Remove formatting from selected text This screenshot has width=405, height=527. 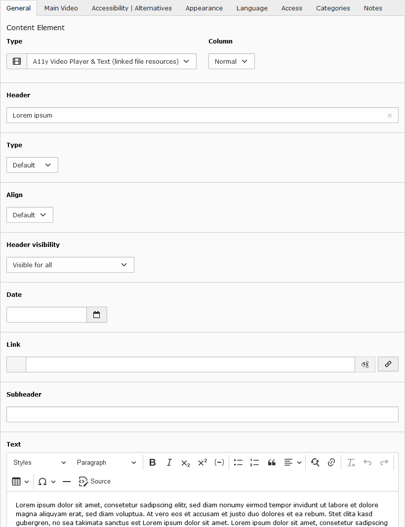pyautogui.click(x=351, y=462)
